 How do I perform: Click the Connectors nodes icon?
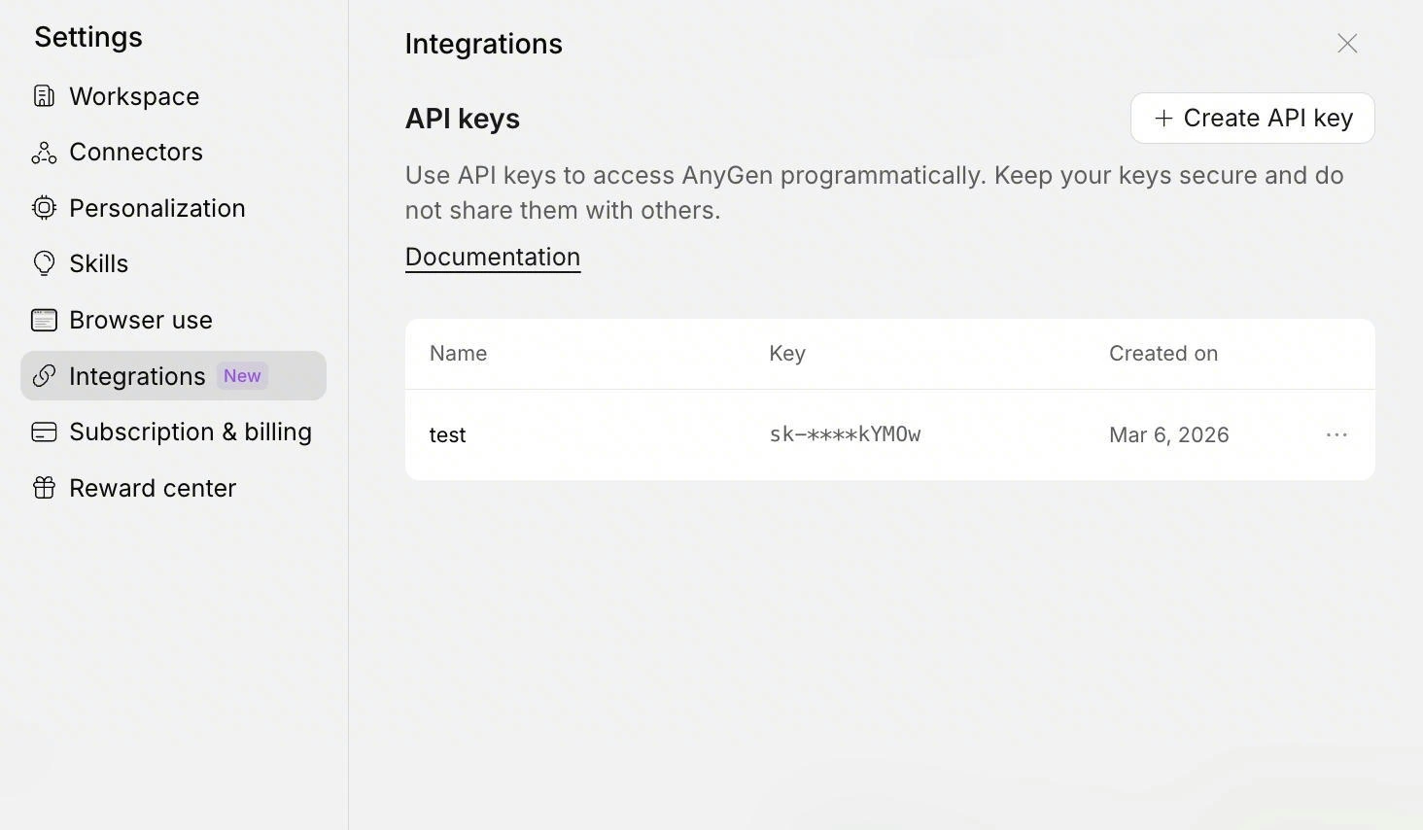point(44,153)
